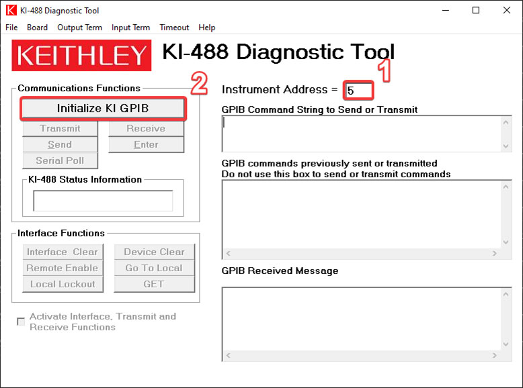Open the Timeout menu
This screenshot has width=523, height=388.
pos(174,28)
